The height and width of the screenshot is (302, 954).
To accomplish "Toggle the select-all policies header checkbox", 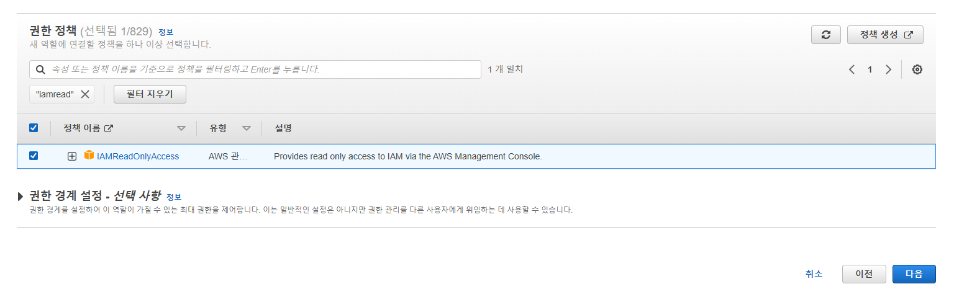I will [34, 128].
